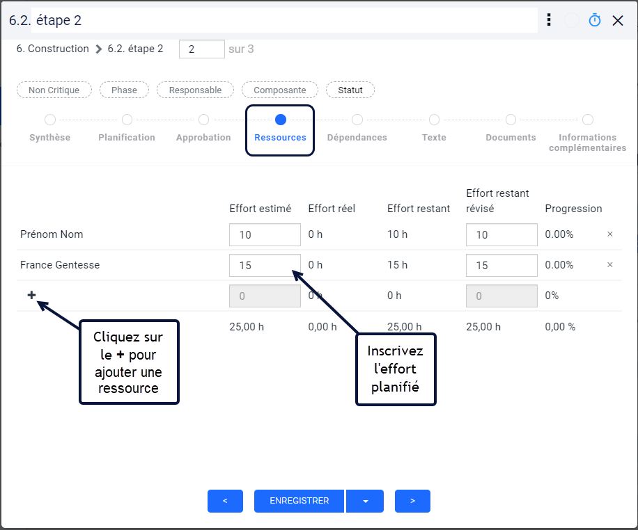Close the étape 2 dialog

(x=618, y=20)
